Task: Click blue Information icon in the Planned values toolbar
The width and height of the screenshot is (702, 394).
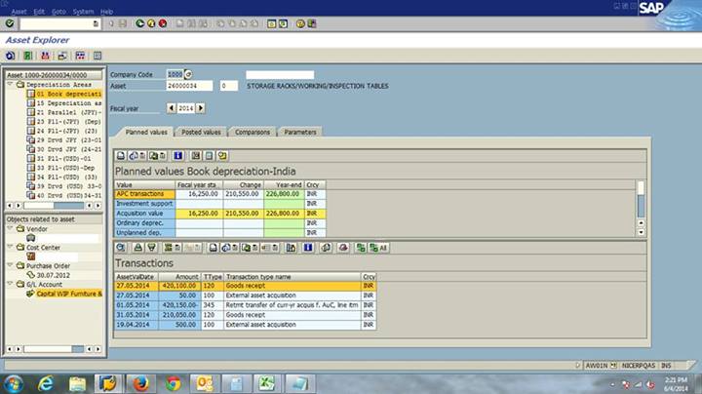Action: [177, 156]
